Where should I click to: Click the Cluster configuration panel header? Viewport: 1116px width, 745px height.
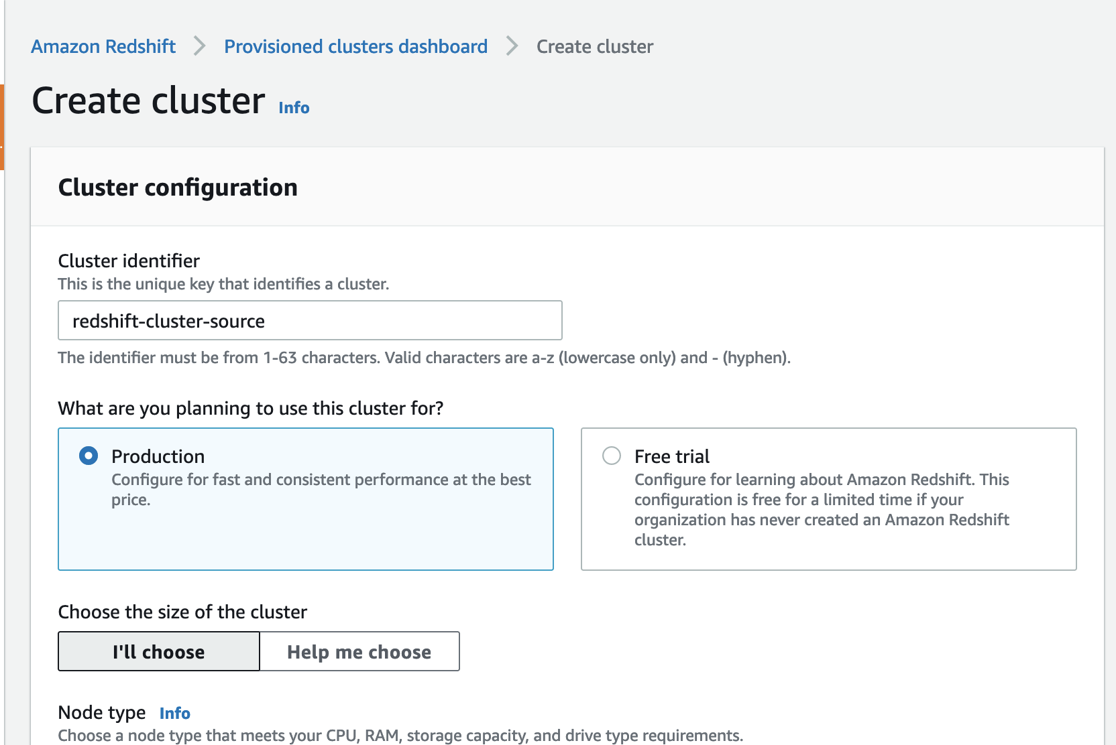[x=178, y=188]
